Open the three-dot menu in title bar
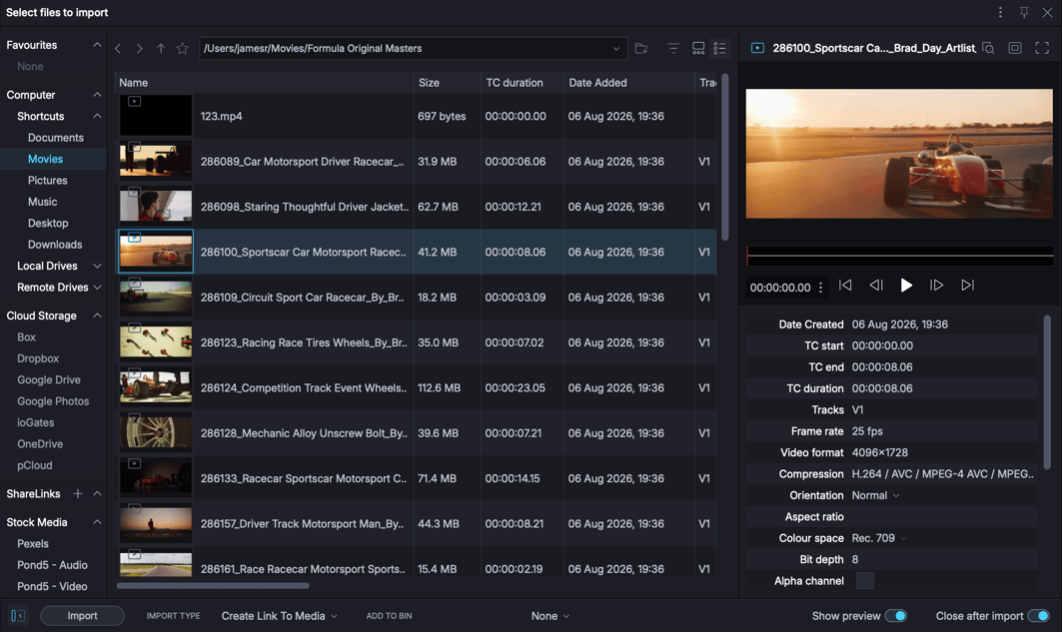 pyautogui.click(x=1000, y=12)
